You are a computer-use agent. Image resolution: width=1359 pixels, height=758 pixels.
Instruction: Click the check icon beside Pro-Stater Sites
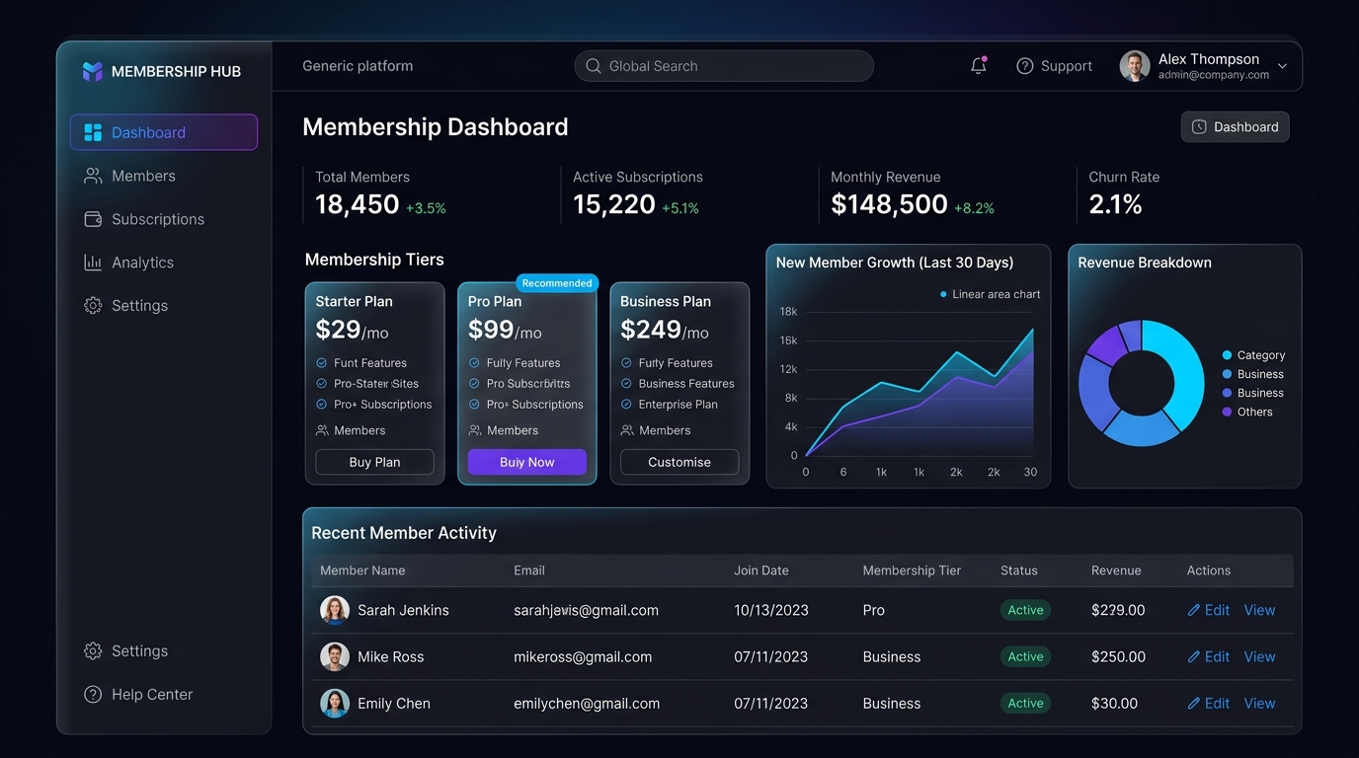[321, 384]
